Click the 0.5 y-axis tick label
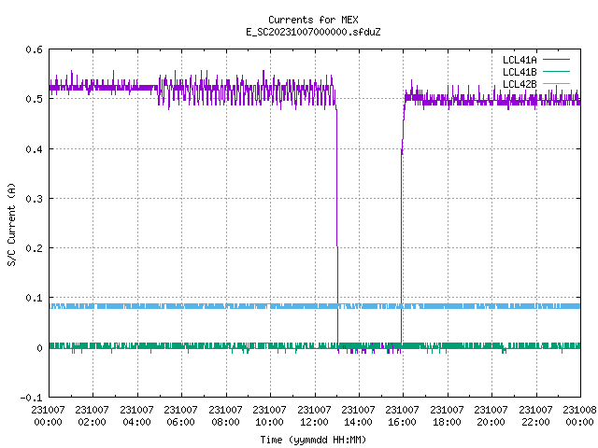Image resolution: width=598 pixels, height=448 pixels. (34, 99)
